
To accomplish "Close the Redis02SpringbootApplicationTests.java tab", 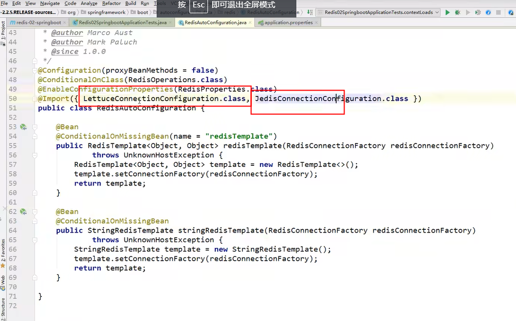I will pos(170,23).
